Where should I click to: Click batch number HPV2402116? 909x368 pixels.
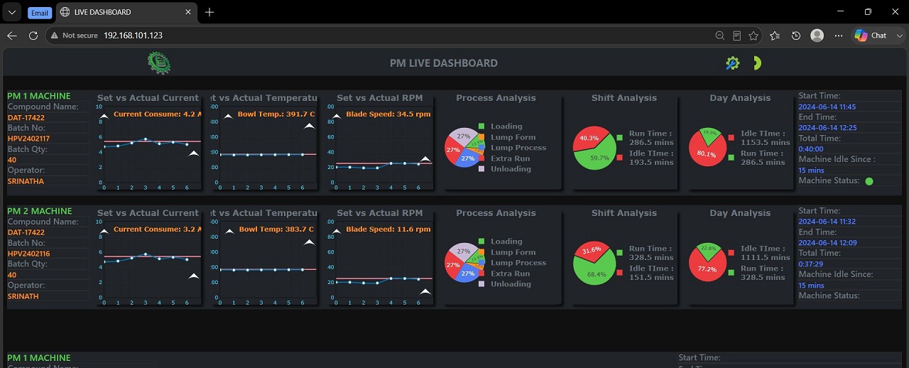[x=28, y=254]
